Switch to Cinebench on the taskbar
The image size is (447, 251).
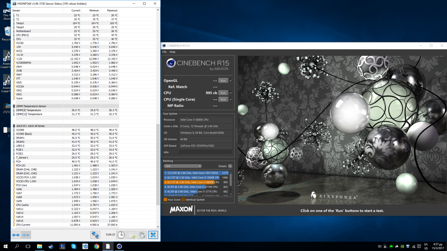[119, 246]
